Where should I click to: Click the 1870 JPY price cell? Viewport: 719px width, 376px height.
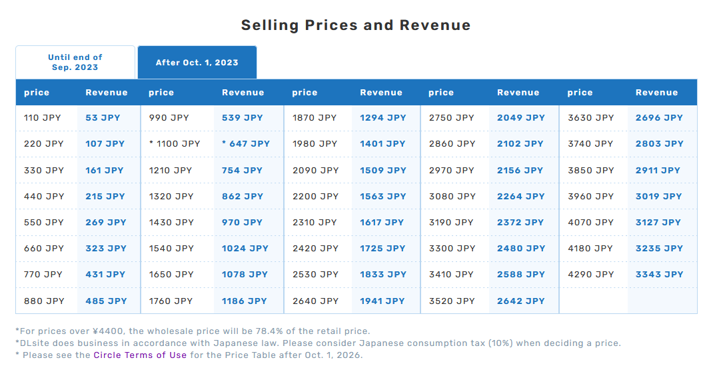point(315,118)
